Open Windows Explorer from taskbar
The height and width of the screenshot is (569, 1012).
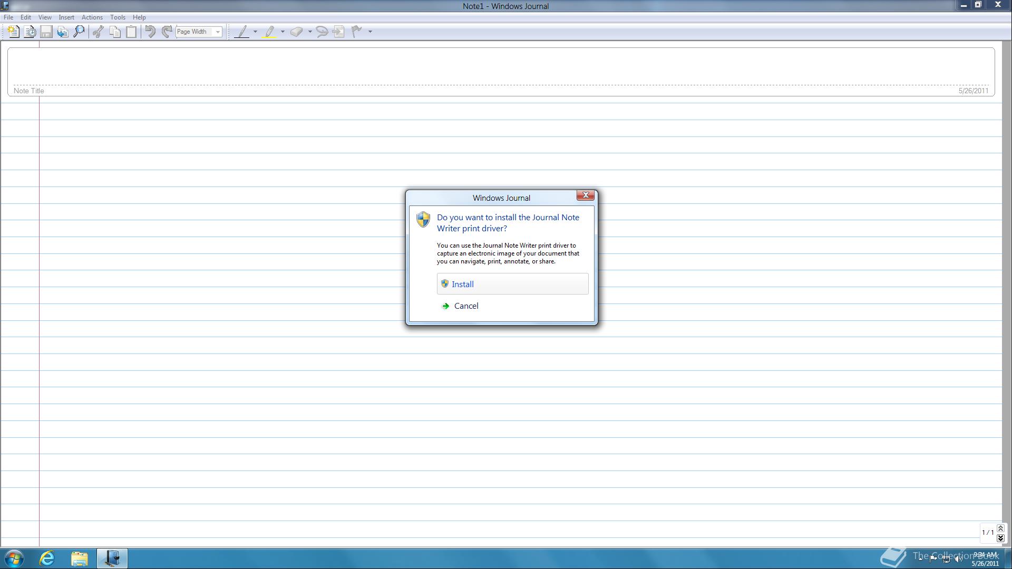[80, 558]
